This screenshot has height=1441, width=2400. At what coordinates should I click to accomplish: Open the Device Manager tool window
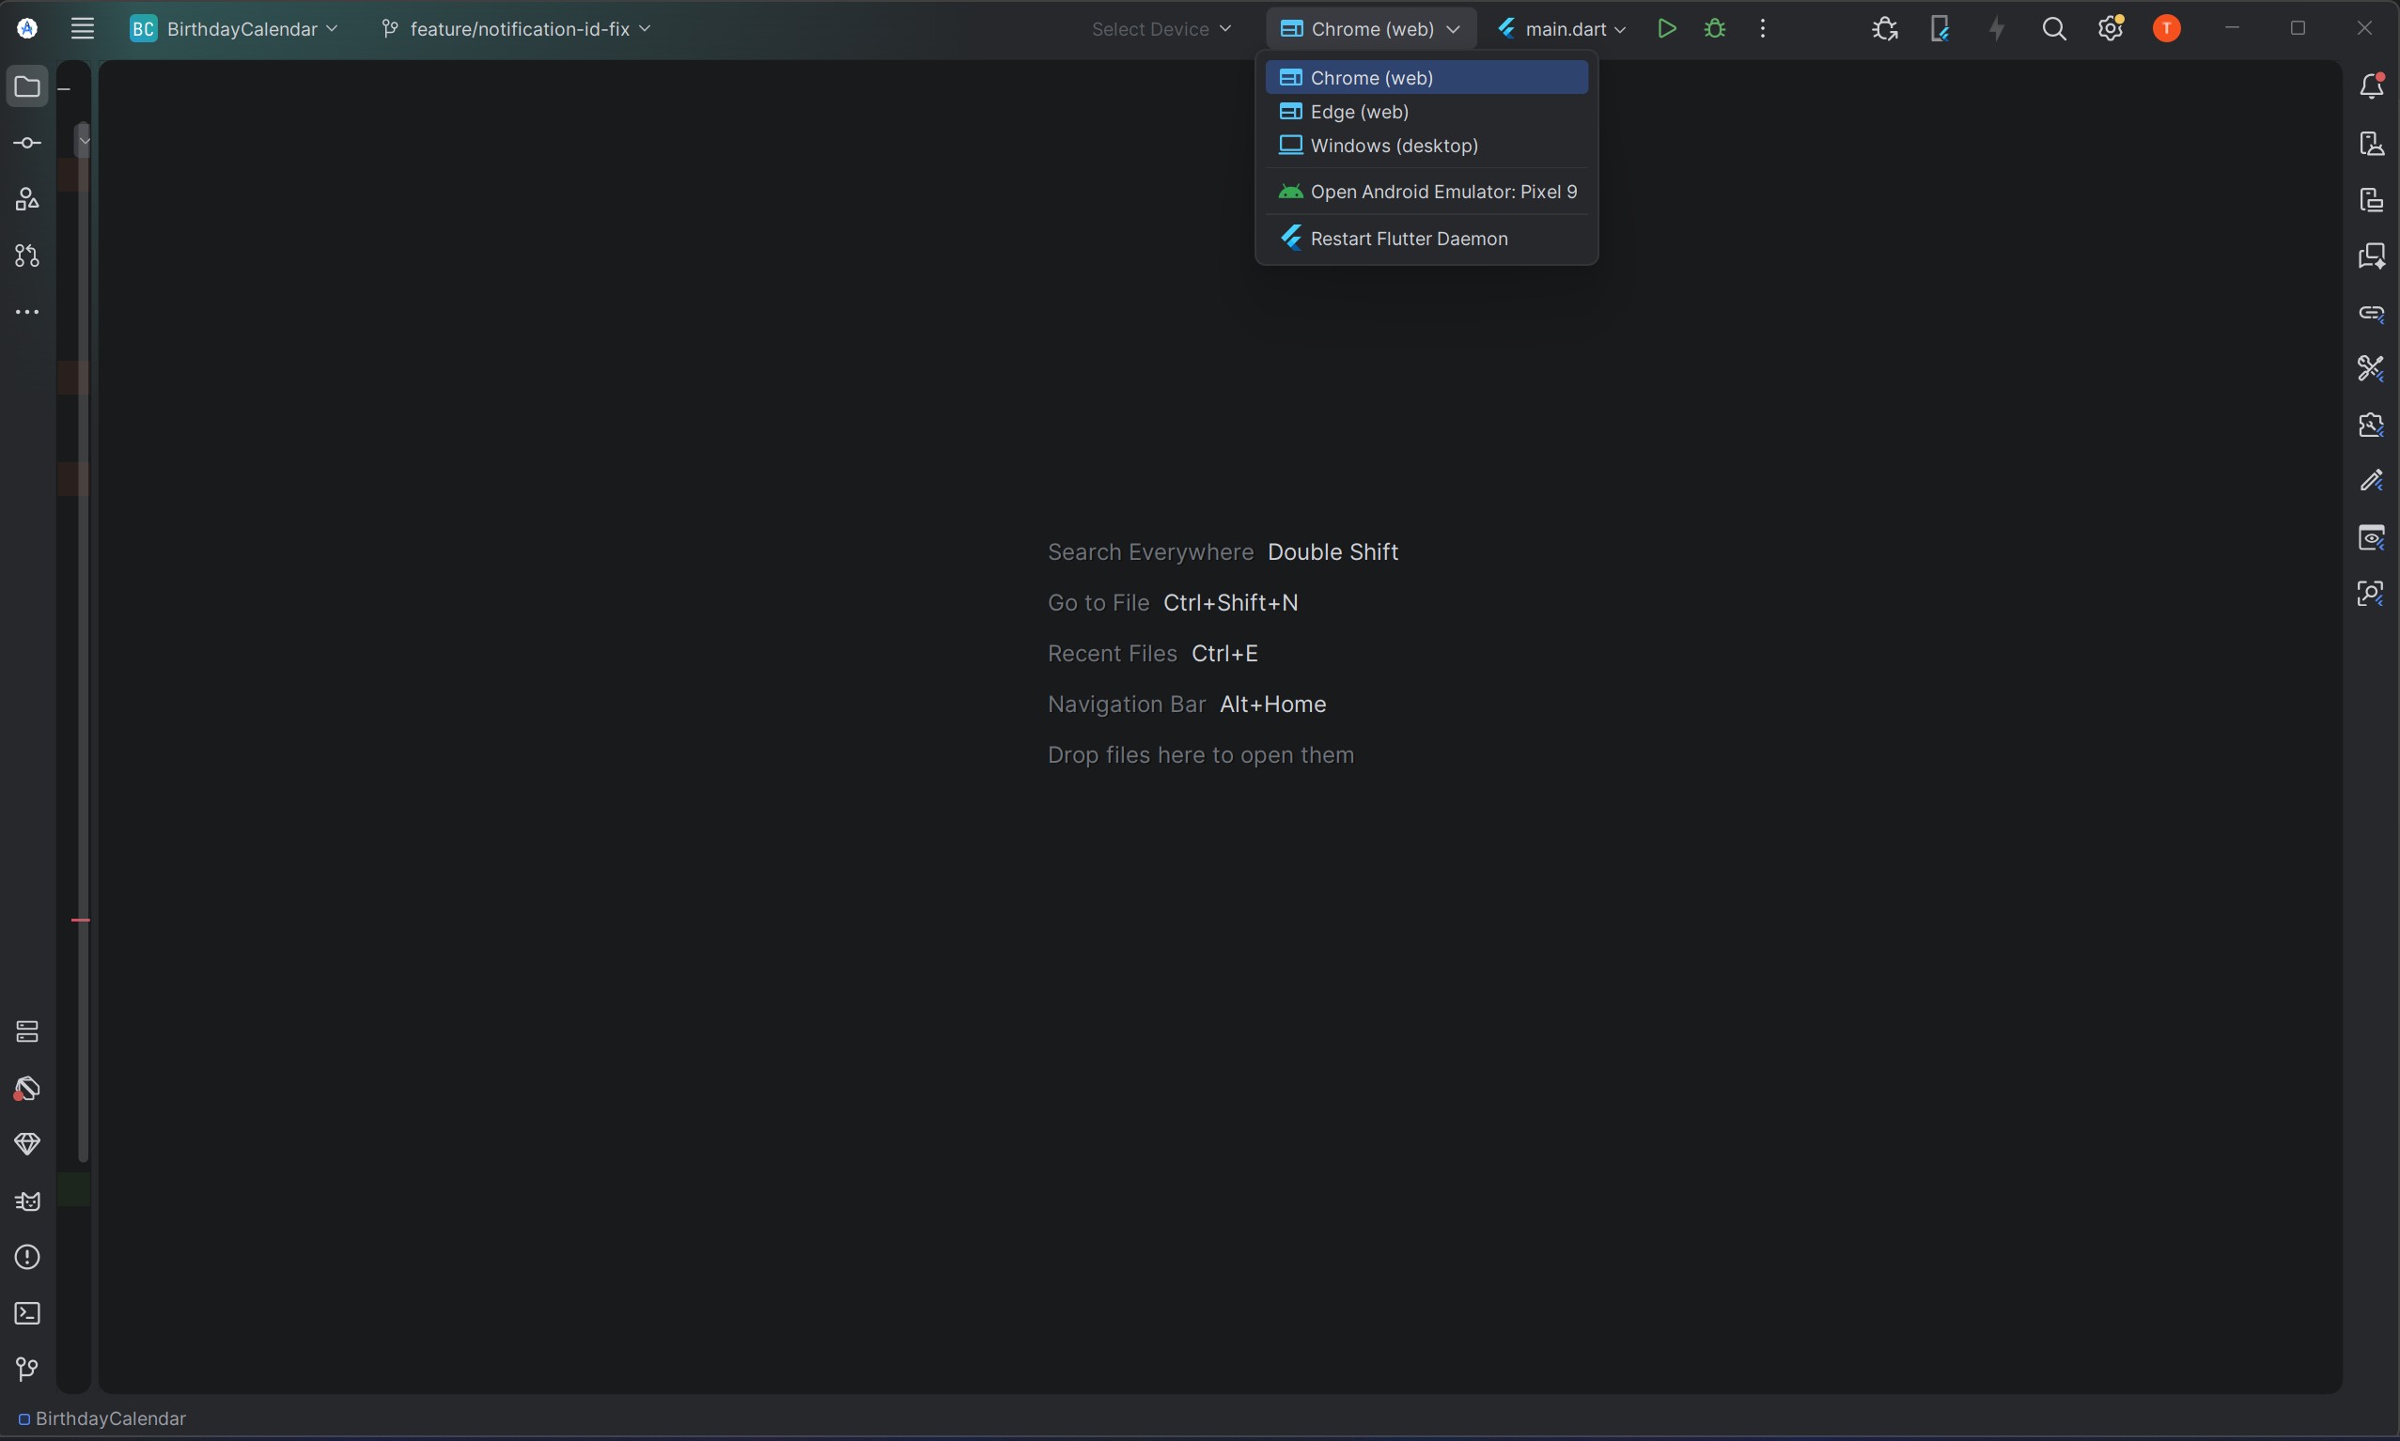coord(2372,144)
